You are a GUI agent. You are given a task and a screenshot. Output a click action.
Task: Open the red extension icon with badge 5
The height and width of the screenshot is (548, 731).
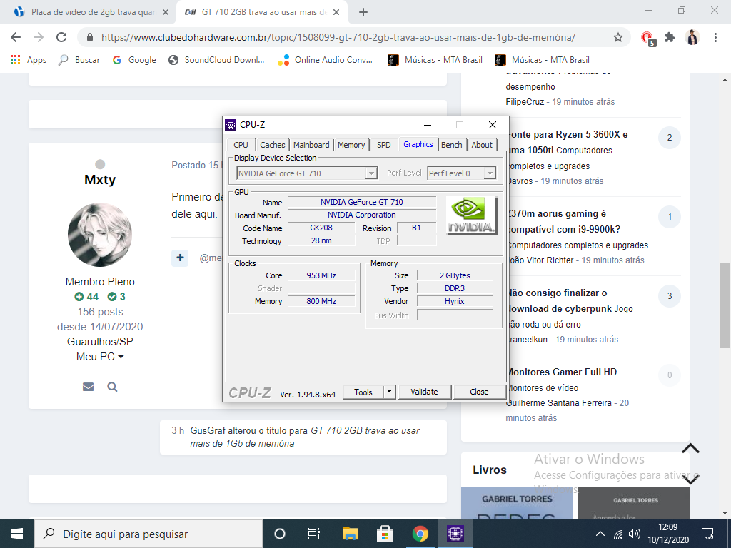pos(647,38)
